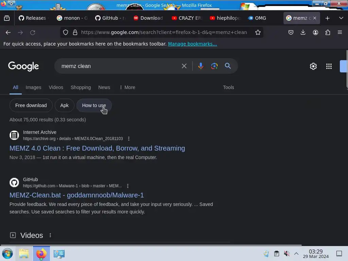Image resolution: width=348 pixels, height=261 pixels.
Task: Open the Extensions puzzle icon
Action: 328,32
